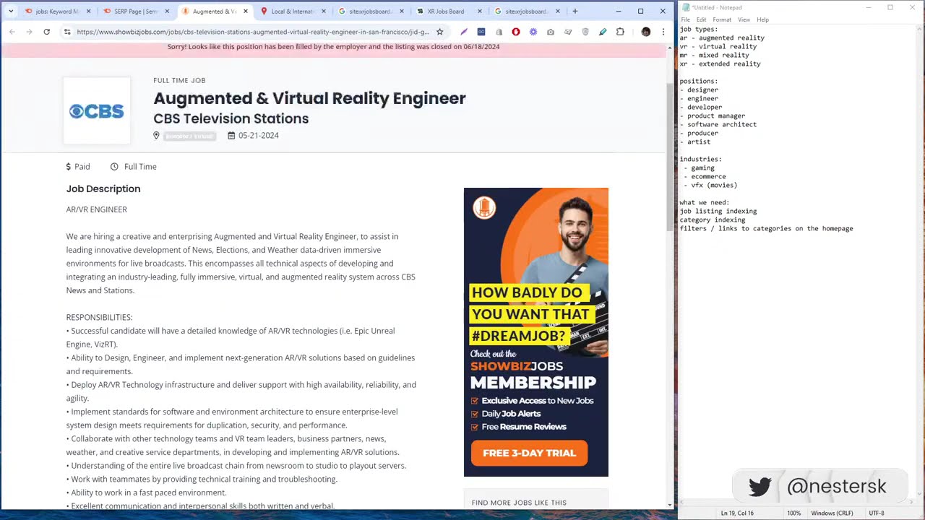Click Notepad's 'Windows (CRLF)' status entry

[832, 513]
